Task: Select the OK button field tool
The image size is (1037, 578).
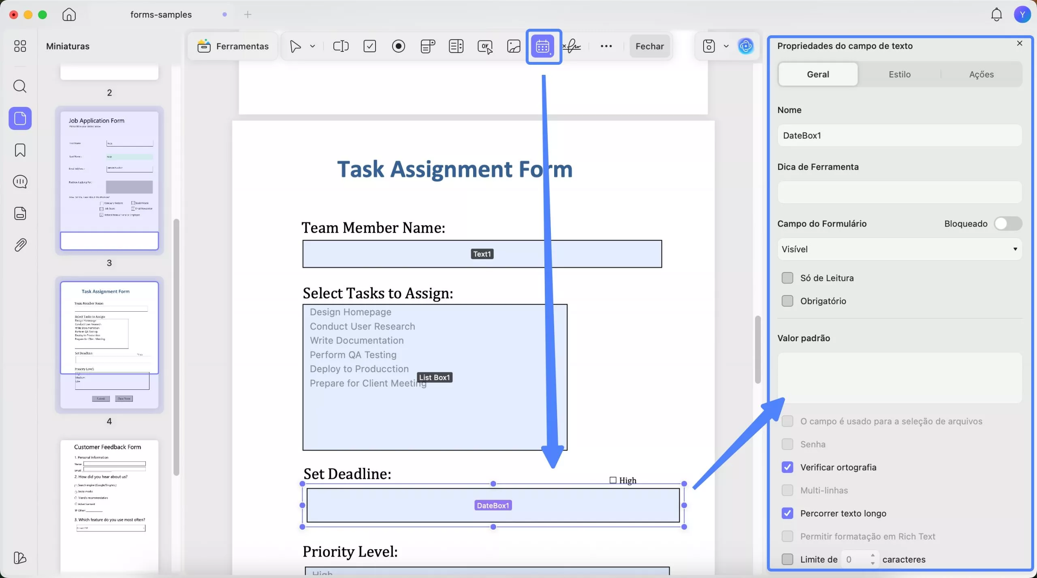Action: click(x=485, y=47)
